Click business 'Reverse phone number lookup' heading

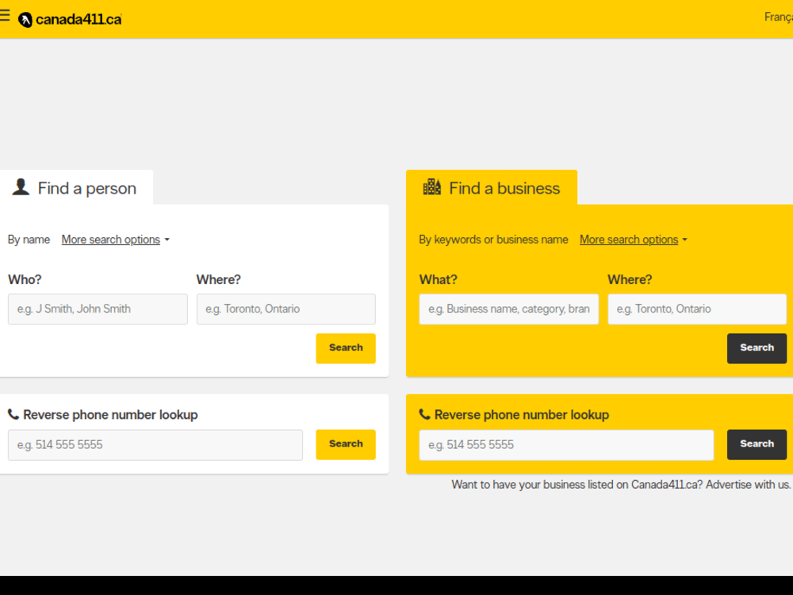522,415
